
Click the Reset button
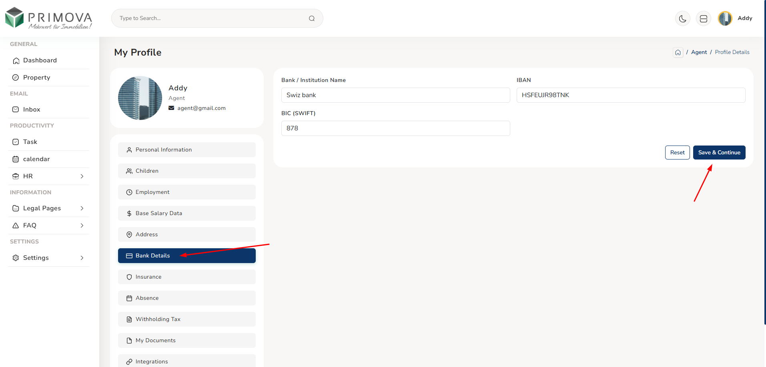pos(677,152)
